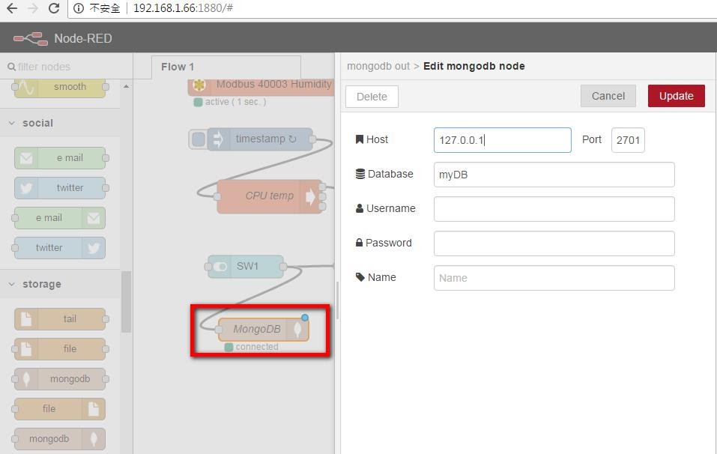Select the mongodb node in the storage palette

point(60,378)
